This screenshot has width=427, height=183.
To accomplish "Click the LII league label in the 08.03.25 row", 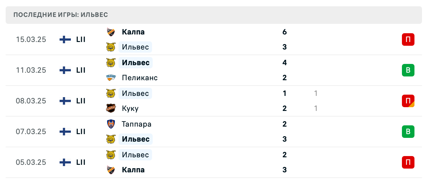I will 81,101.
